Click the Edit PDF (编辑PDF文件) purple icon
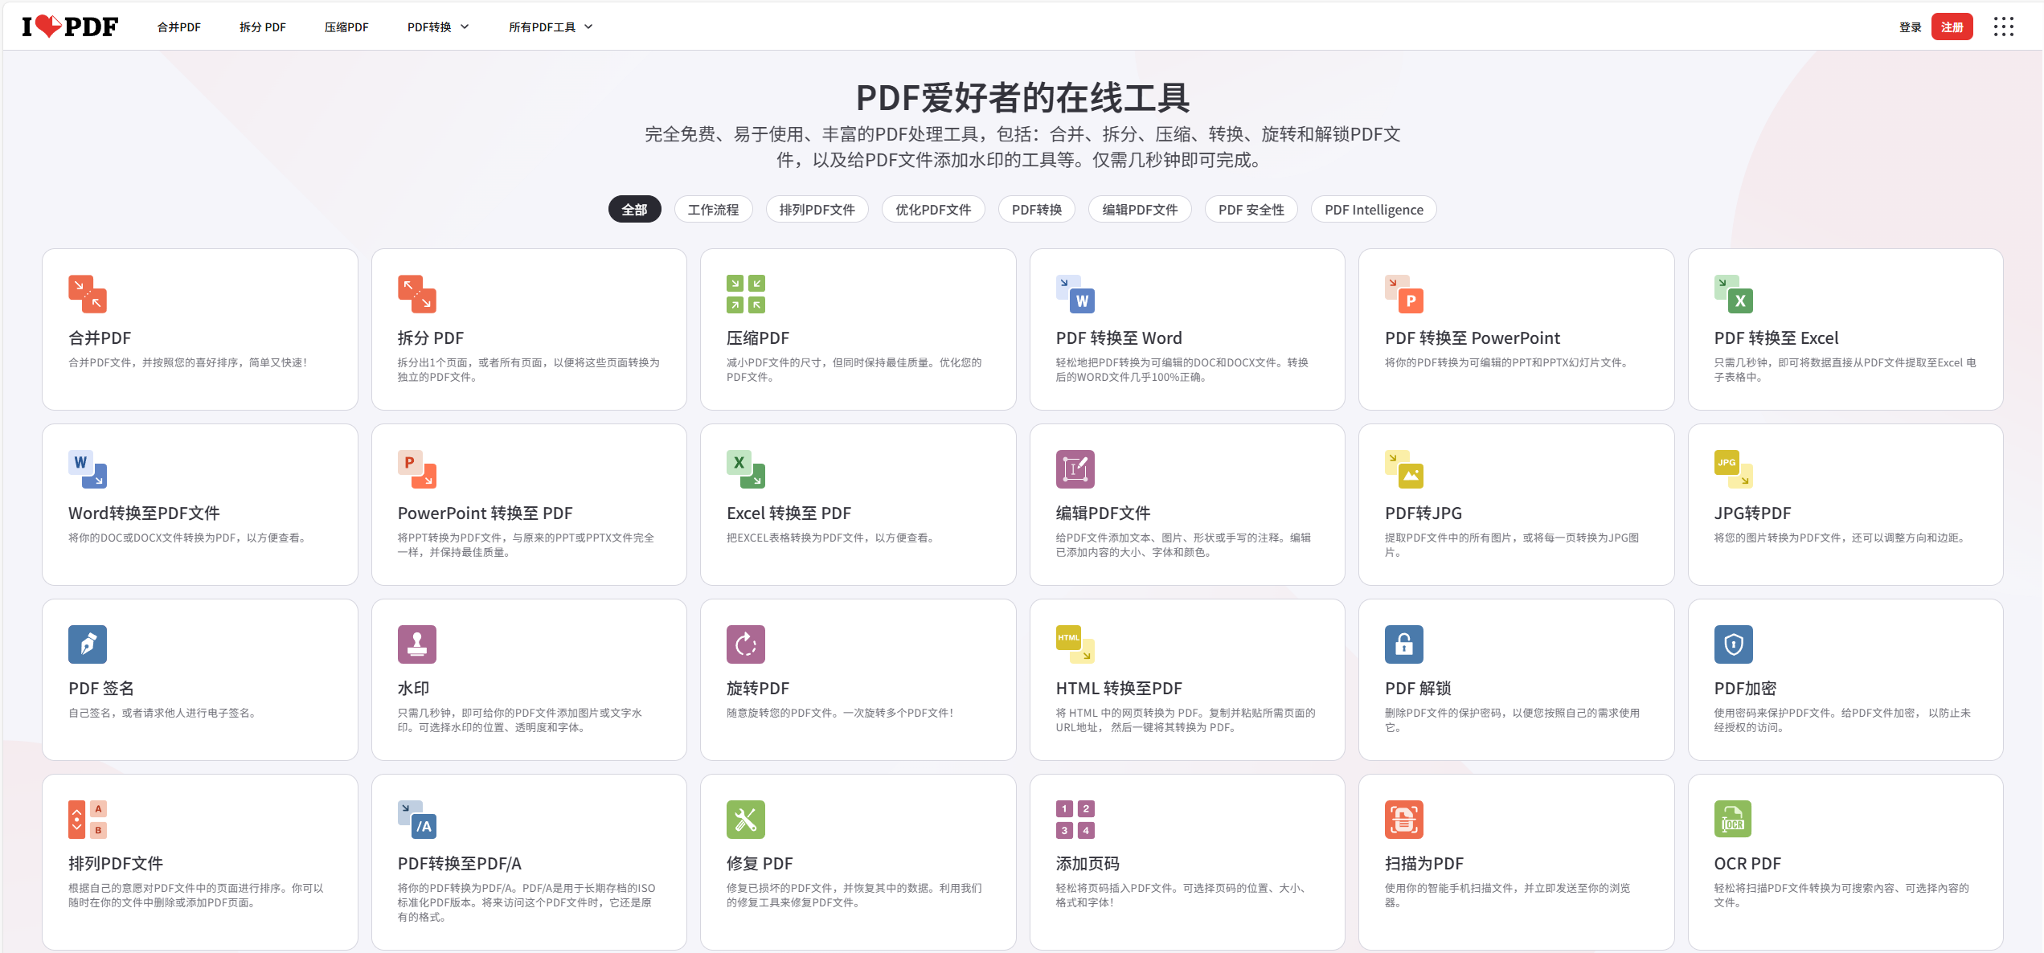Image resolution: width=2044 pixels, height=953 pixels. tap(1075, 469)
